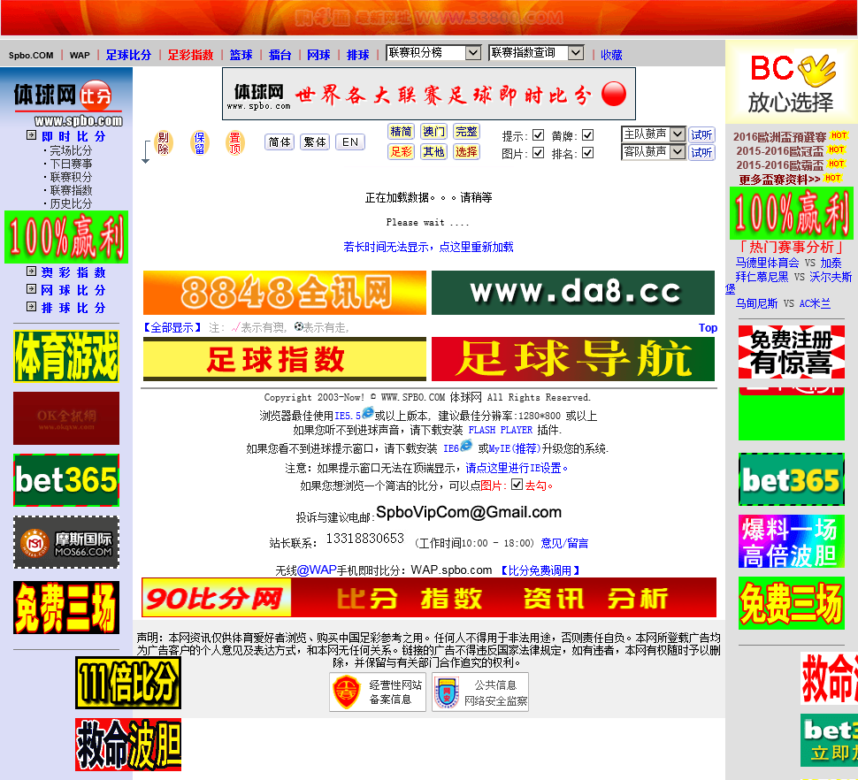Click the IE icon next to IE6
This screenshot has height=780, width=858.
tap(466, 445)
